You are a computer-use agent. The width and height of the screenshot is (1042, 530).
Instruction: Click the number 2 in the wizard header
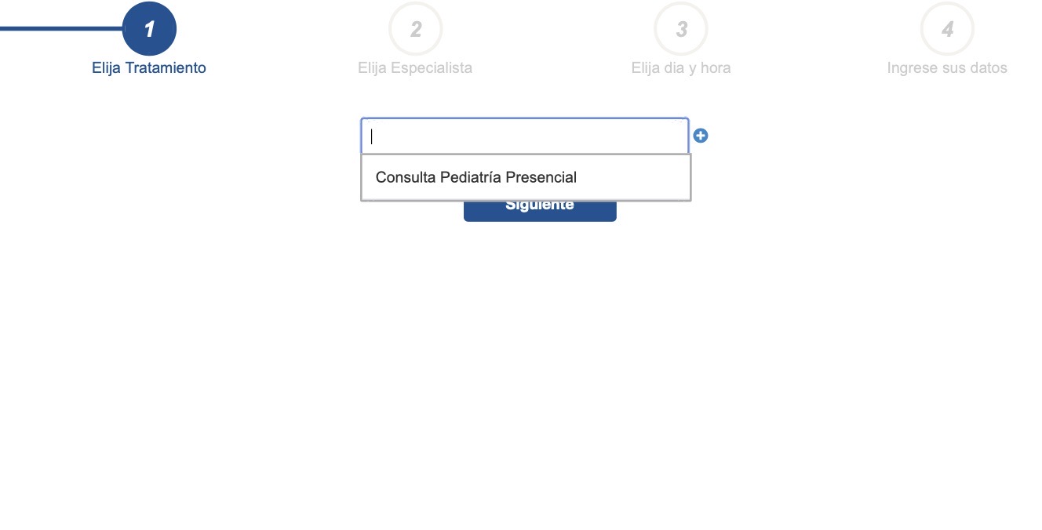[x=416, y=29]
